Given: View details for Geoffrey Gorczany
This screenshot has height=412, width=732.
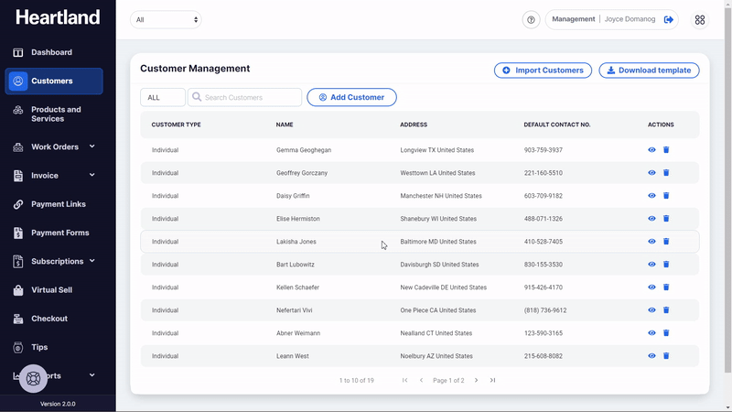Looking at the screenshot, I should click(651, 173).
